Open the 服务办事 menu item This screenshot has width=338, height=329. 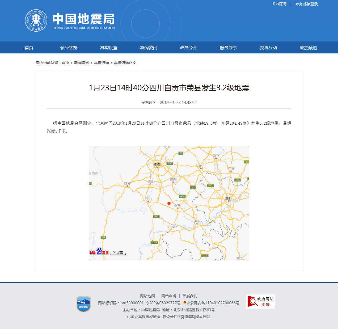pyautogui.click(x=228, y=48)
